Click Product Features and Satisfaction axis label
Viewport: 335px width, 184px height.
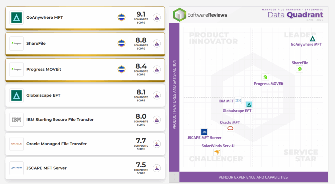tap(174, 94)
